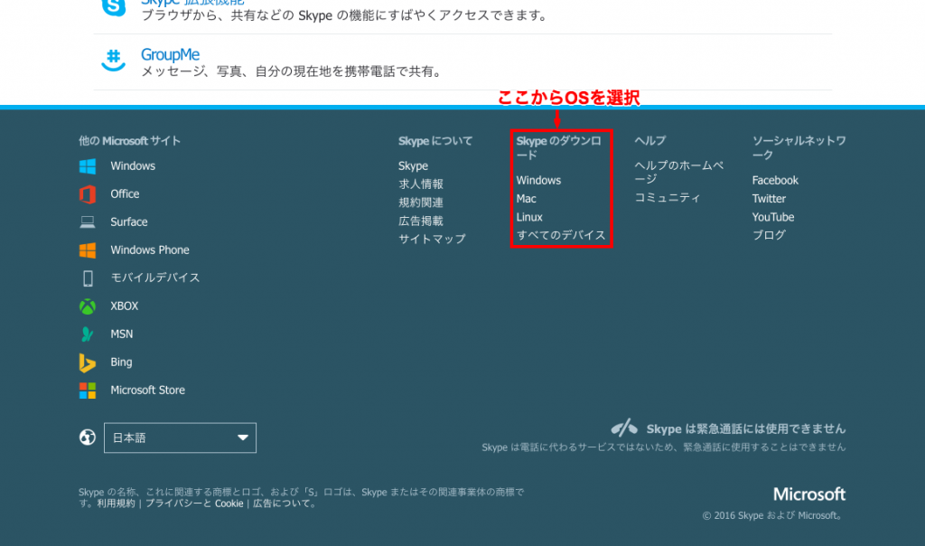
Task: Click the Surface laptop icon
Action: click(x=88, y=222)
